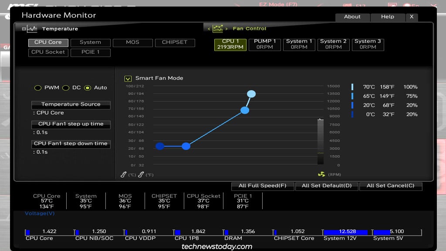The width and height of the screenshot is (446, 251).
Task: Select the 20°C curve point on graph
Action: click(x=186, y=146)
